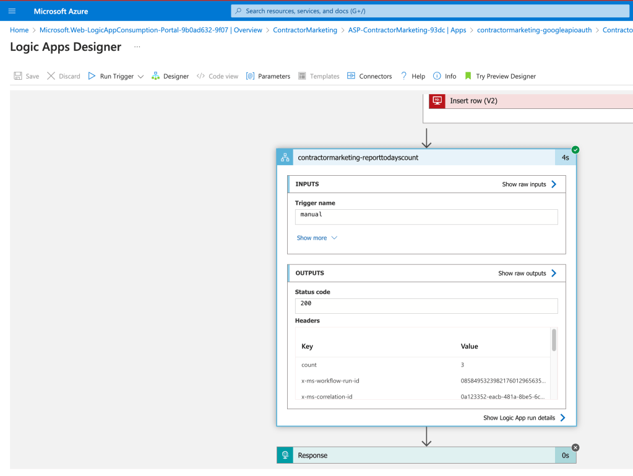
Task: Expand Show more under inputs
Action: (x=317, y=238)
